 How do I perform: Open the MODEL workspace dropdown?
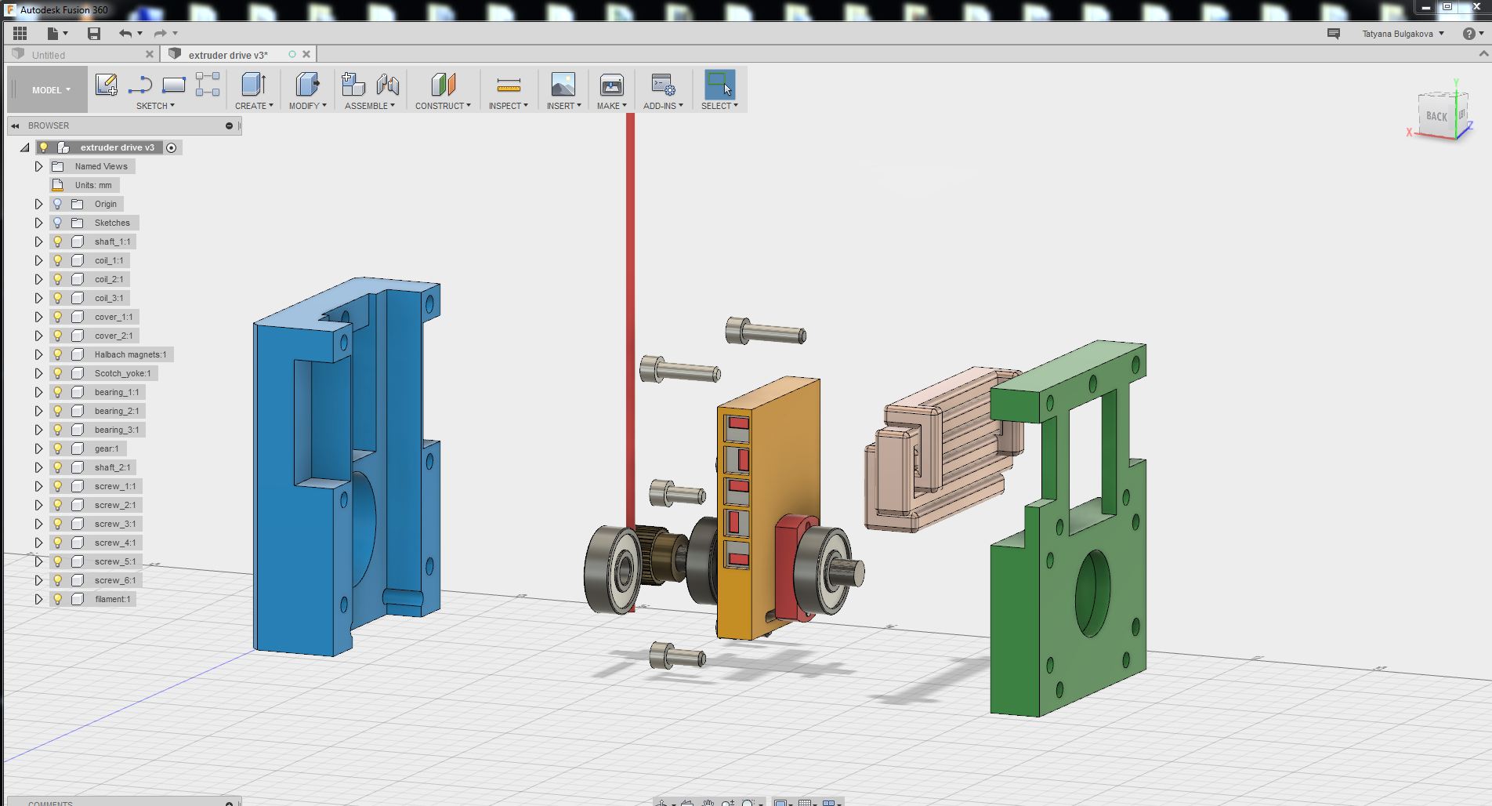(x=50, y=90)
